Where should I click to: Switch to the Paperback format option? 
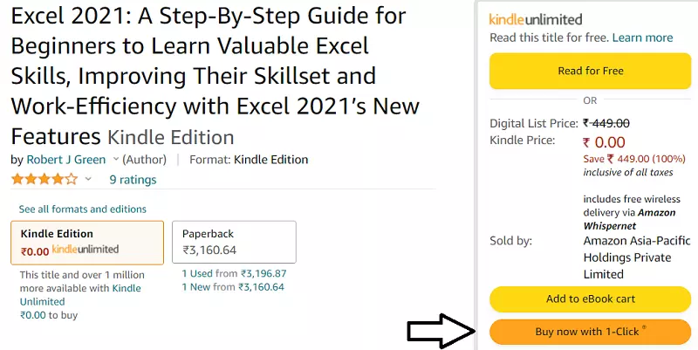click(234, 242)
